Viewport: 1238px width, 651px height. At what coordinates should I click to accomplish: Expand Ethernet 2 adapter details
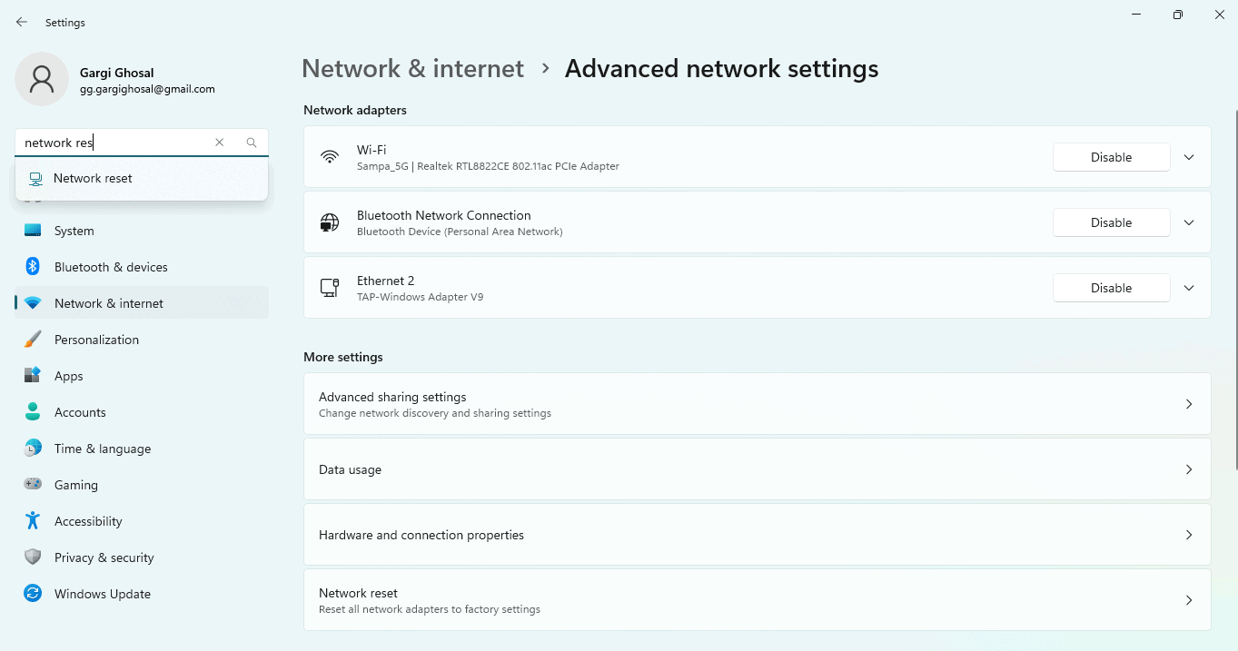pos(1189,288)
